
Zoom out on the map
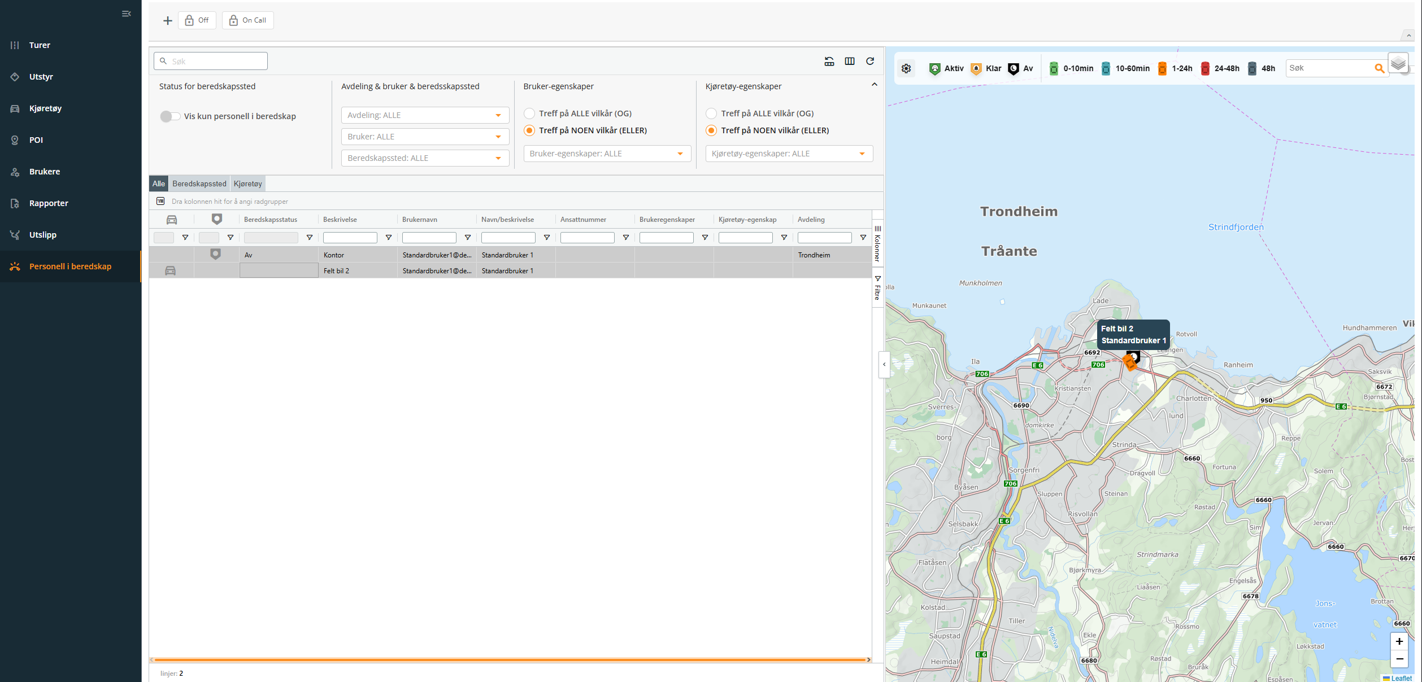1399,659
